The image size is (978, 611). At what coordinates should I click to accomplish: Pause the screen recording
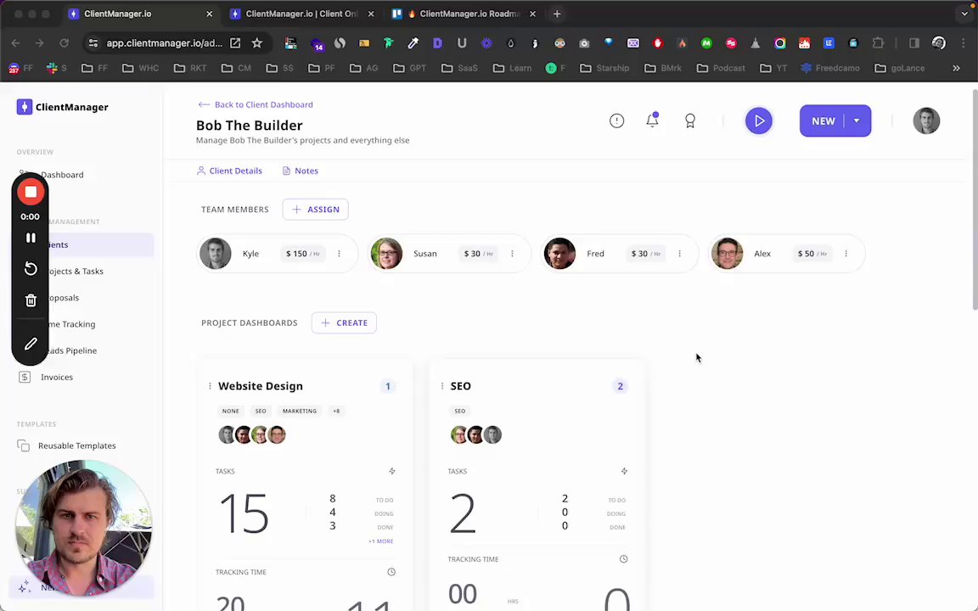tap(31, 238)
